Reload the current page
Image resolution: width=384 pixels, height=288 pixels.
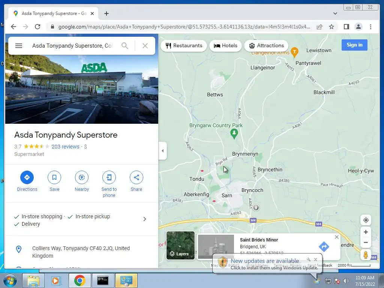37,27
